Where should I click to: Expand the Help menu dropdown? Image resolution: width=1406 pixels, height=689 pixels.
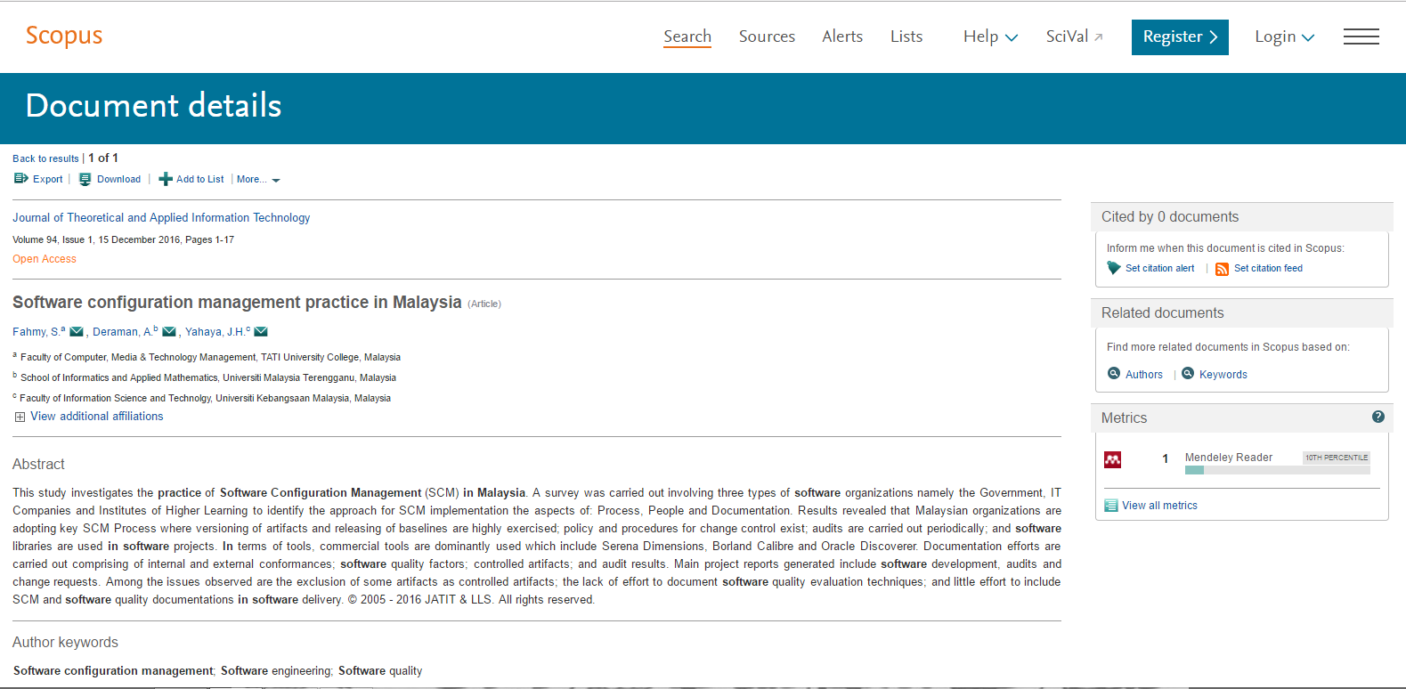point(990,36)
